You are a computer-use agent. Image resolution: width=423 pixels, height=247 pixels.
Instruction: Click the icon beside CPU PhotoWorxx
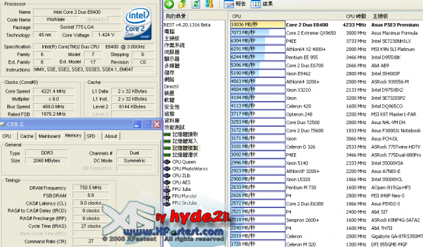pos(167,169)
